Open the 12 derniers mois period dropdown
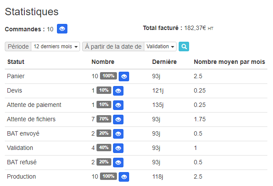The width and height of the screenshot is (273, 186). click(56, 46)
